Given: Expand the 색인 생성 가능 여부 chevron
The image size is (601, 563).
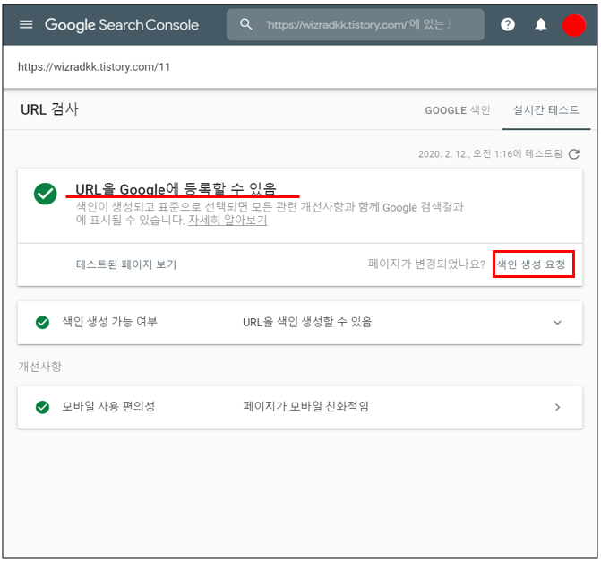Looking at the screenshot, I should (x=557, y=323).
